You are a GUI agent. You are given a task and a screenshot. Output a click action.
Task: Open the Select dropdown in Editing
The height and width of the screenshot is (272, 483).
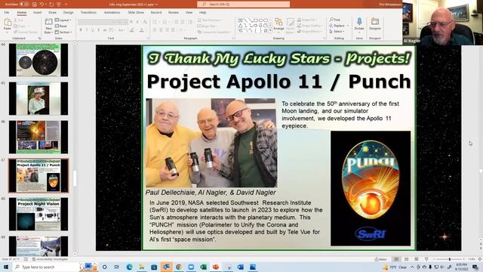[x=337, y=32]
